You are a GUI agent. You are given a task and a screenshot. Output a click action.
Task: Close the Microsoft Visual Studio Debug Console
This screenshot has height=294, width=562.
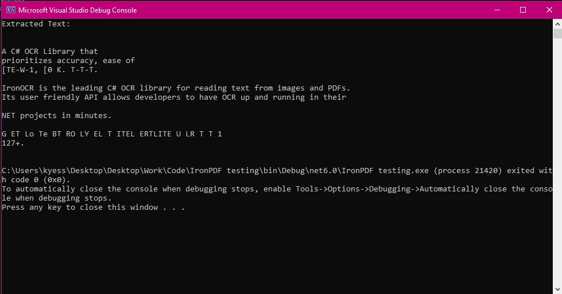click(549, 10)
